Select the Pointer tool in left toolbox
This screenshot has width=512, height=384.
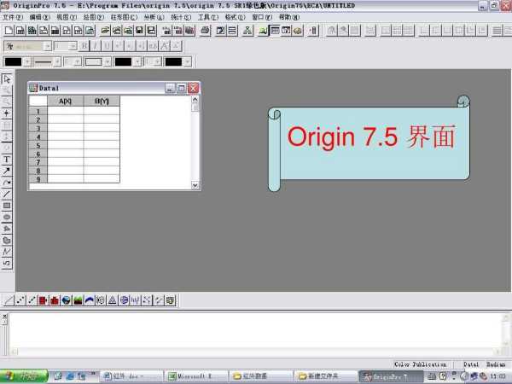point(7,79)
